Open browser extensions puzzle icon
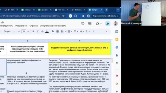Image resolution: width=166 pixels, height=93 pixels. click(x=75, y=16)
